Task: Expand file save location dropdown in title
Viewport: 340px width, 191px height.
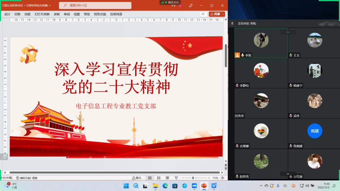Action: pos(49,6)
